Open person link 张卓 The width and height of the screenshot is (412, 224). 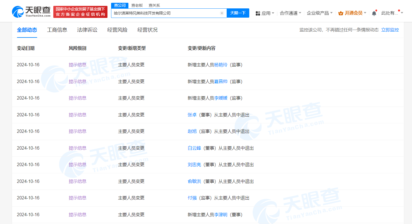tap(192, 115)
